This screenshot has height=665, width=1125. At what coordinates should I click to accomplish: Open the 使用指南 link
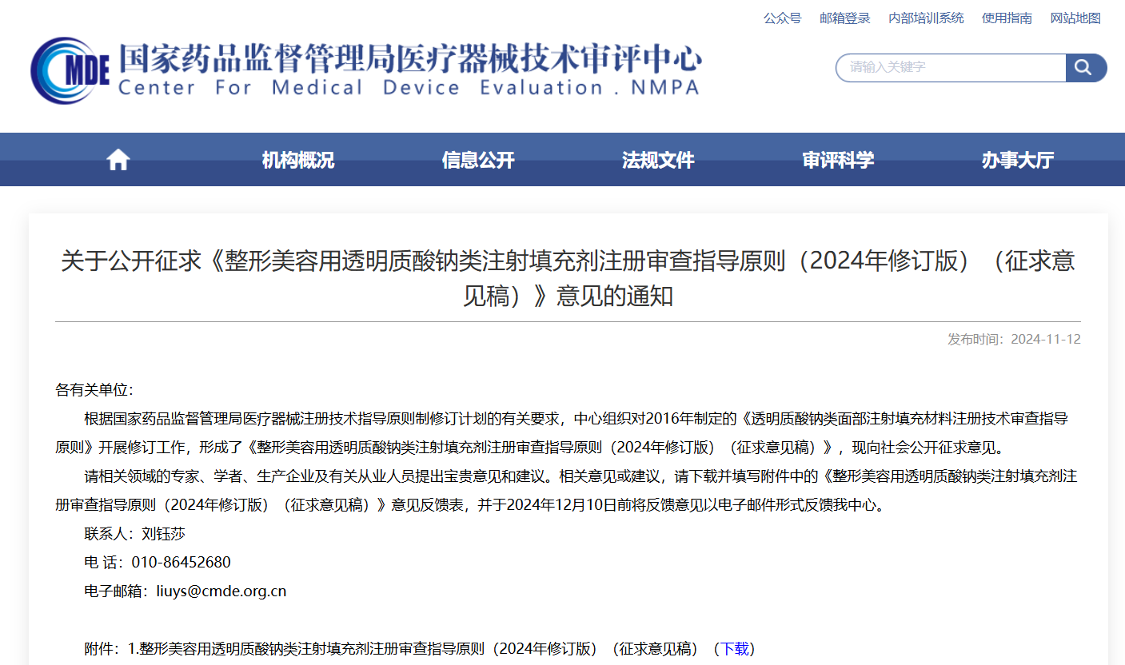(x=1007, y=18)
